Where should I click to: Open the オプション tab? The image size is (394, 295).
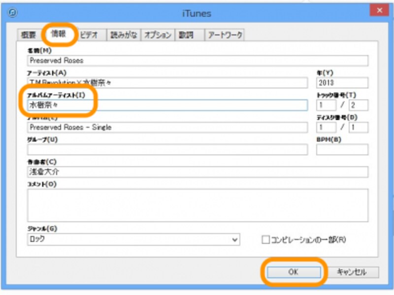[158, 34]
